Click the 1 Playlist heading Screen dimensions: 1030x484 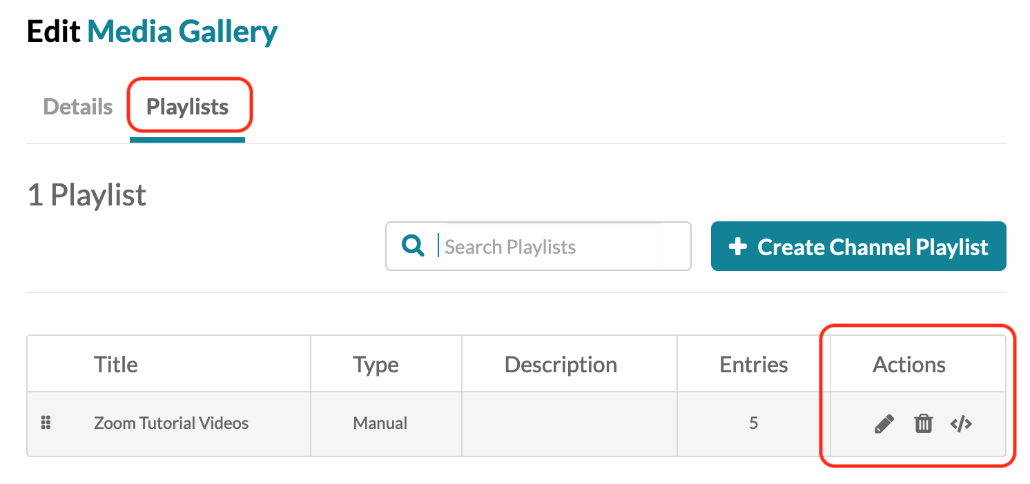tap(87, 195)
